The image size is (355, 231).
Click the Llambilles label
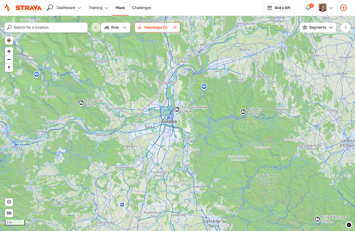coord(197,187)
